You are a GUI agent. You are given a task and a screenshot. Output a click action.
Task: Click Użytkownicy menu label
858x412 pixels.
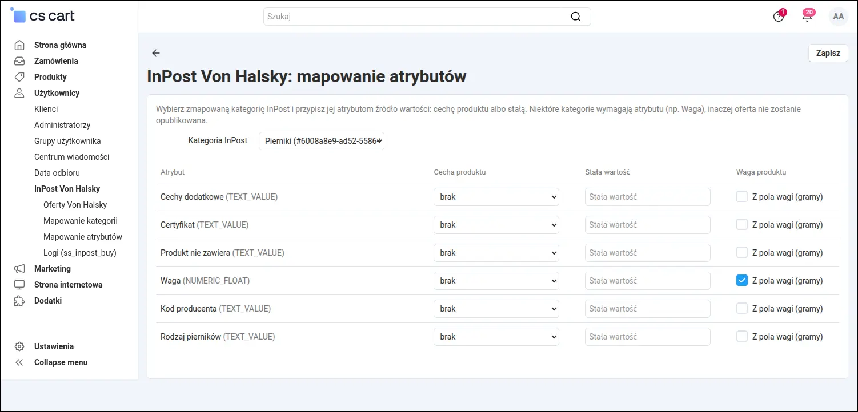(x=57, y=93)
